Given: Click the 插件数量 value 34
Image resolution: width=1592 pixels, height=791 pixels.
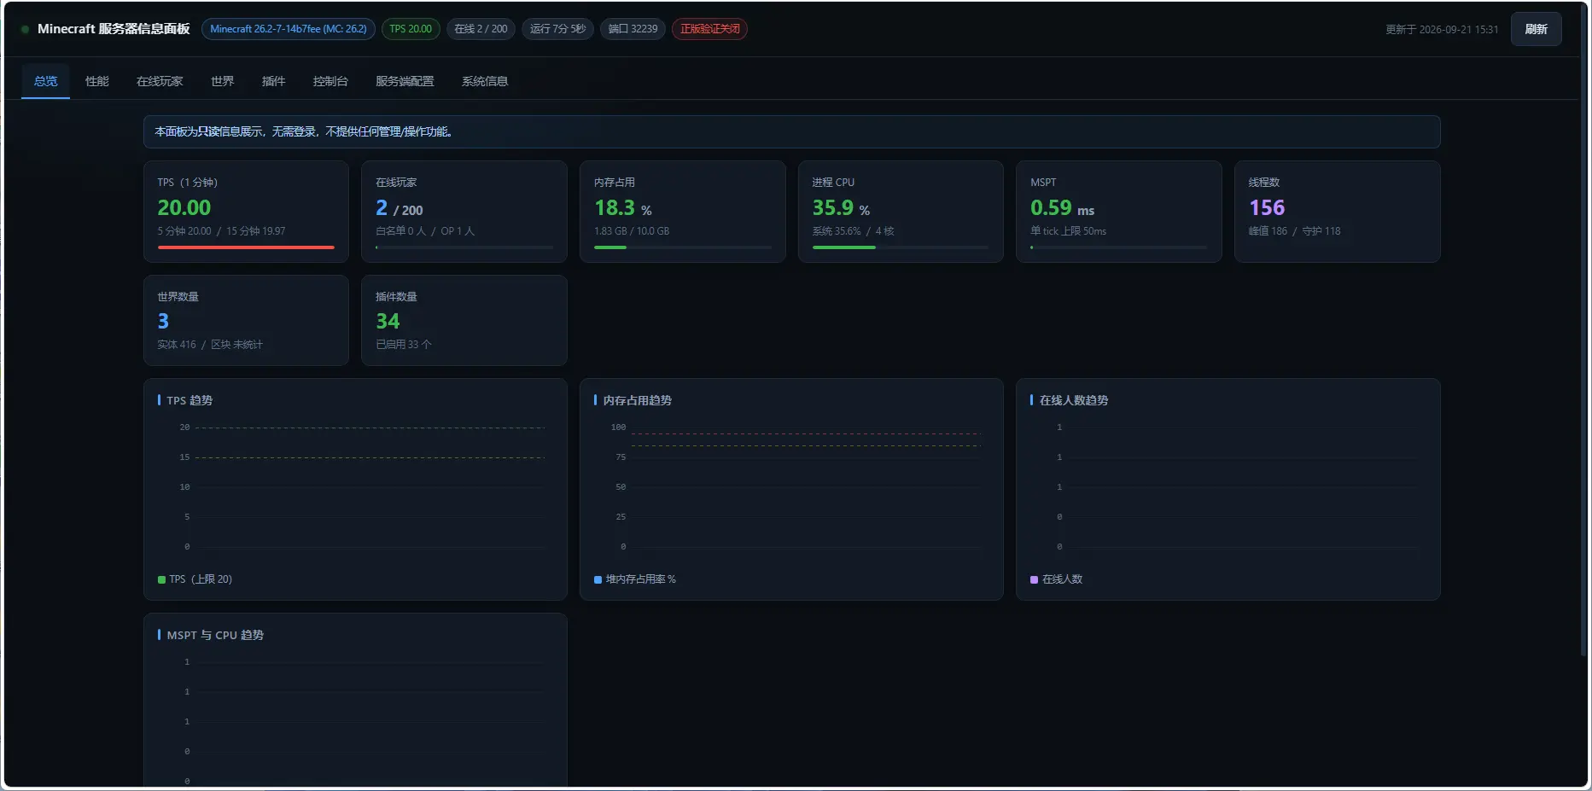Looking at the screenshot, I should (388, 321).
